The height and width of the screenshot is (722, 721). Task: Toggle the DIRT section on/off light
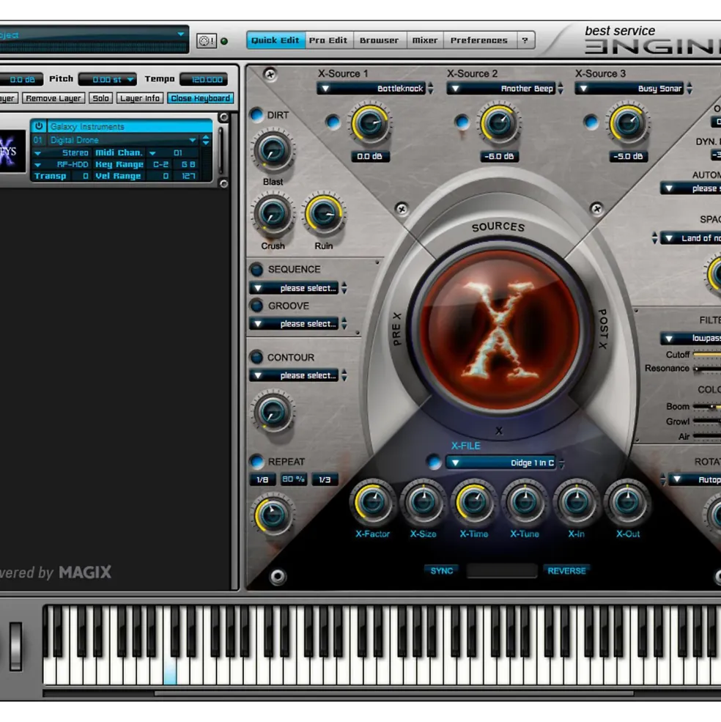pyautogui.click(x=256, y=114)
